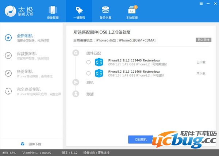The height and width of the screenshot is (156, 219).
Task: Click the iTunes备份数据，通用稳定 subtitle under 备份刷机
Action: tap(35, 76)
